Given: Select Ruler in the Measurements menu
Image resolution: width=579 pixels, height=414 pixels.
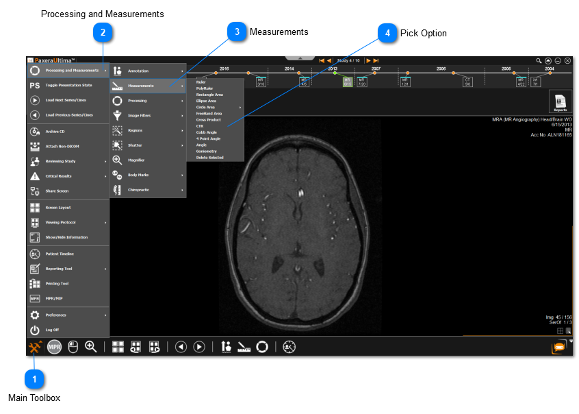Looking at the screenshot, I should [201, 82].
